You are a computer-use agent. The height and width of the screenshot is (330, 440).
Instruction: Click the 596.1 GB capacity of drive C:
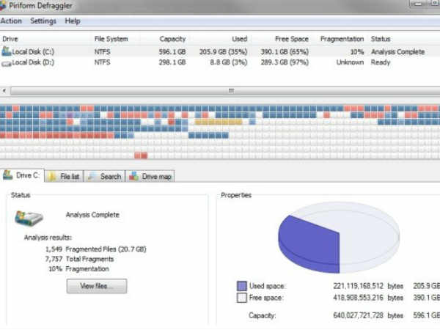click(172, 52)
